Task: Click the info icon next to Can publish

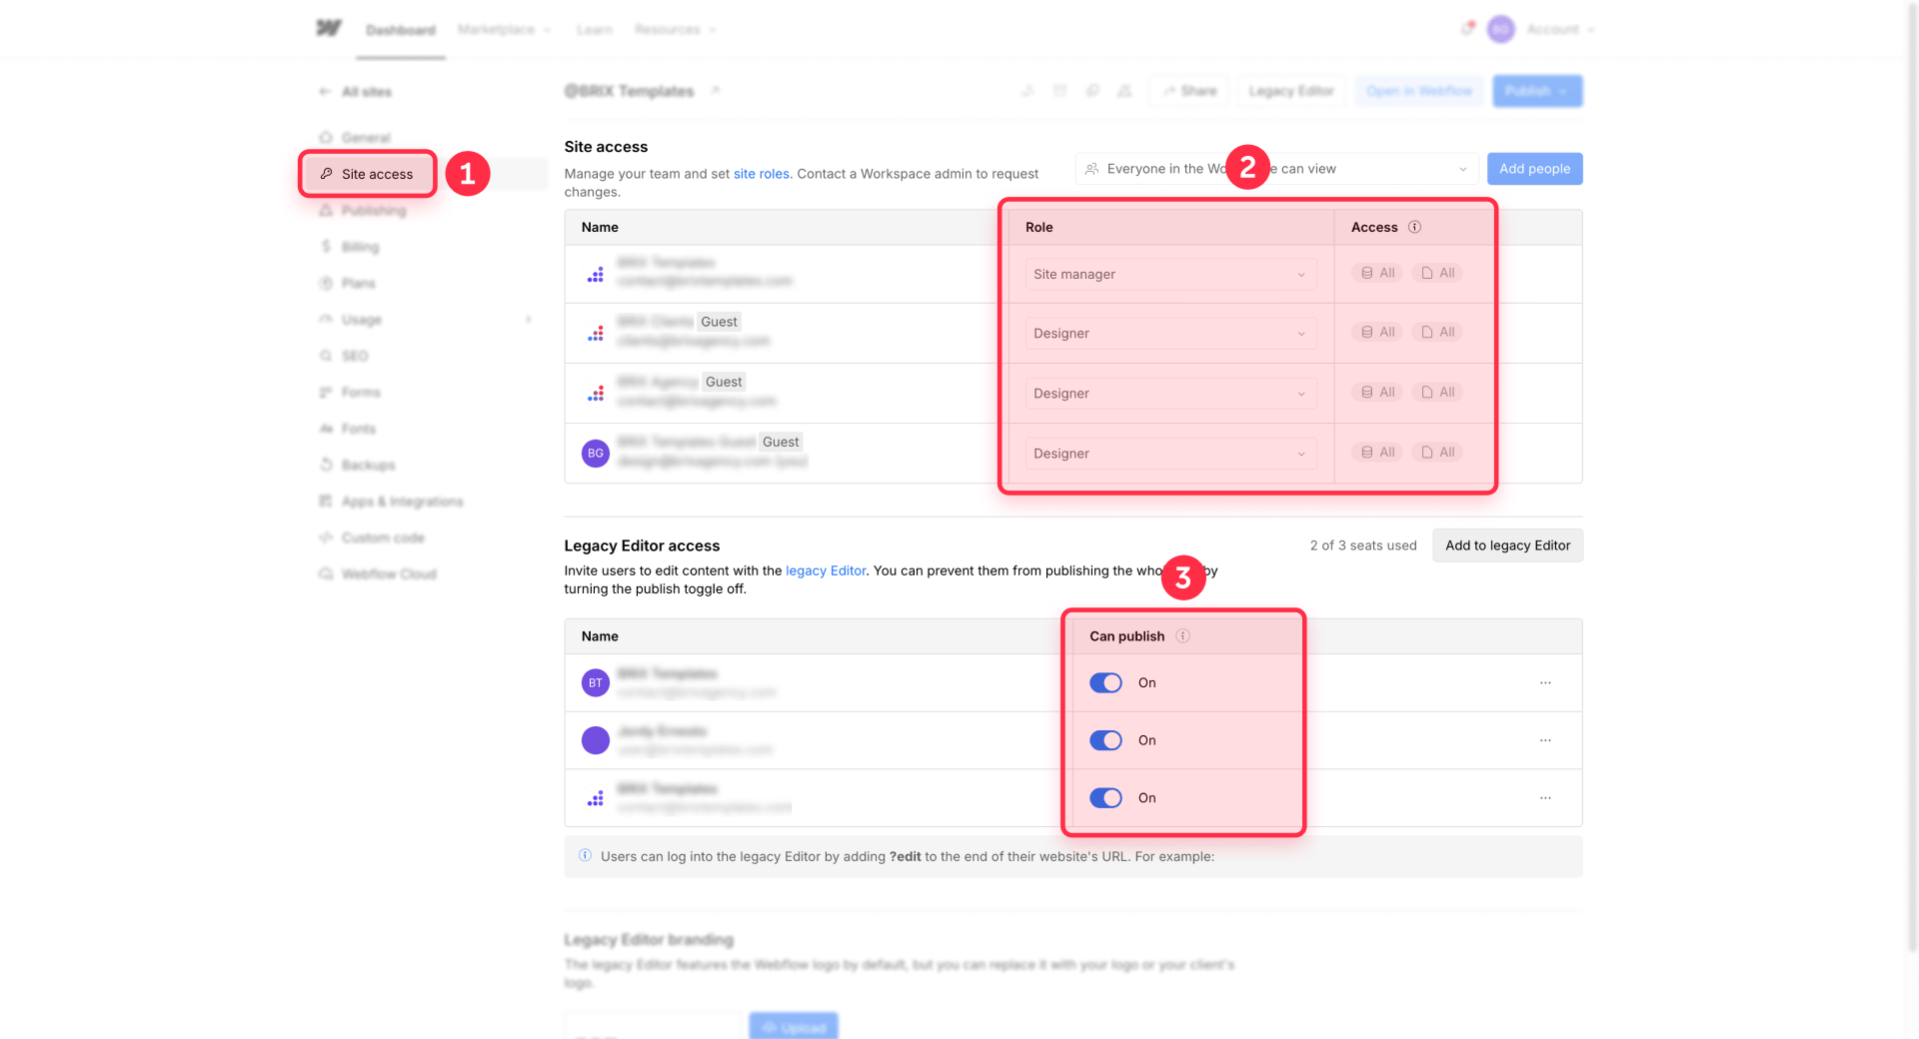Action: click(x=1182, y=635)
